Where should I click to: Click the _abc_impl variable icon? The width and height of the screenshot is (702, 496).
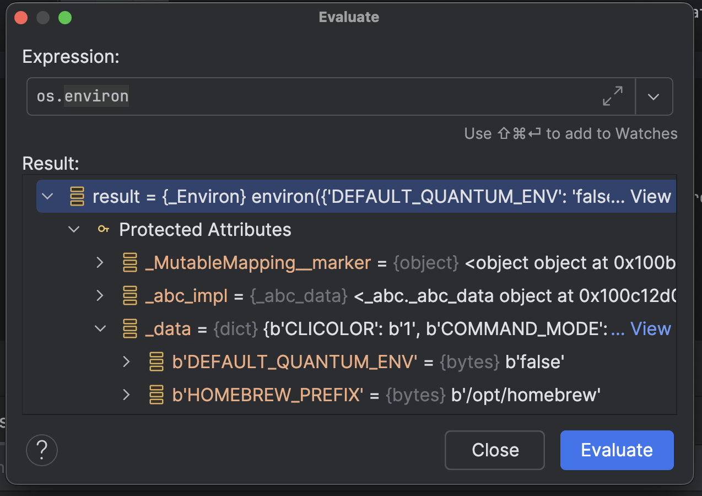(129, 295)
